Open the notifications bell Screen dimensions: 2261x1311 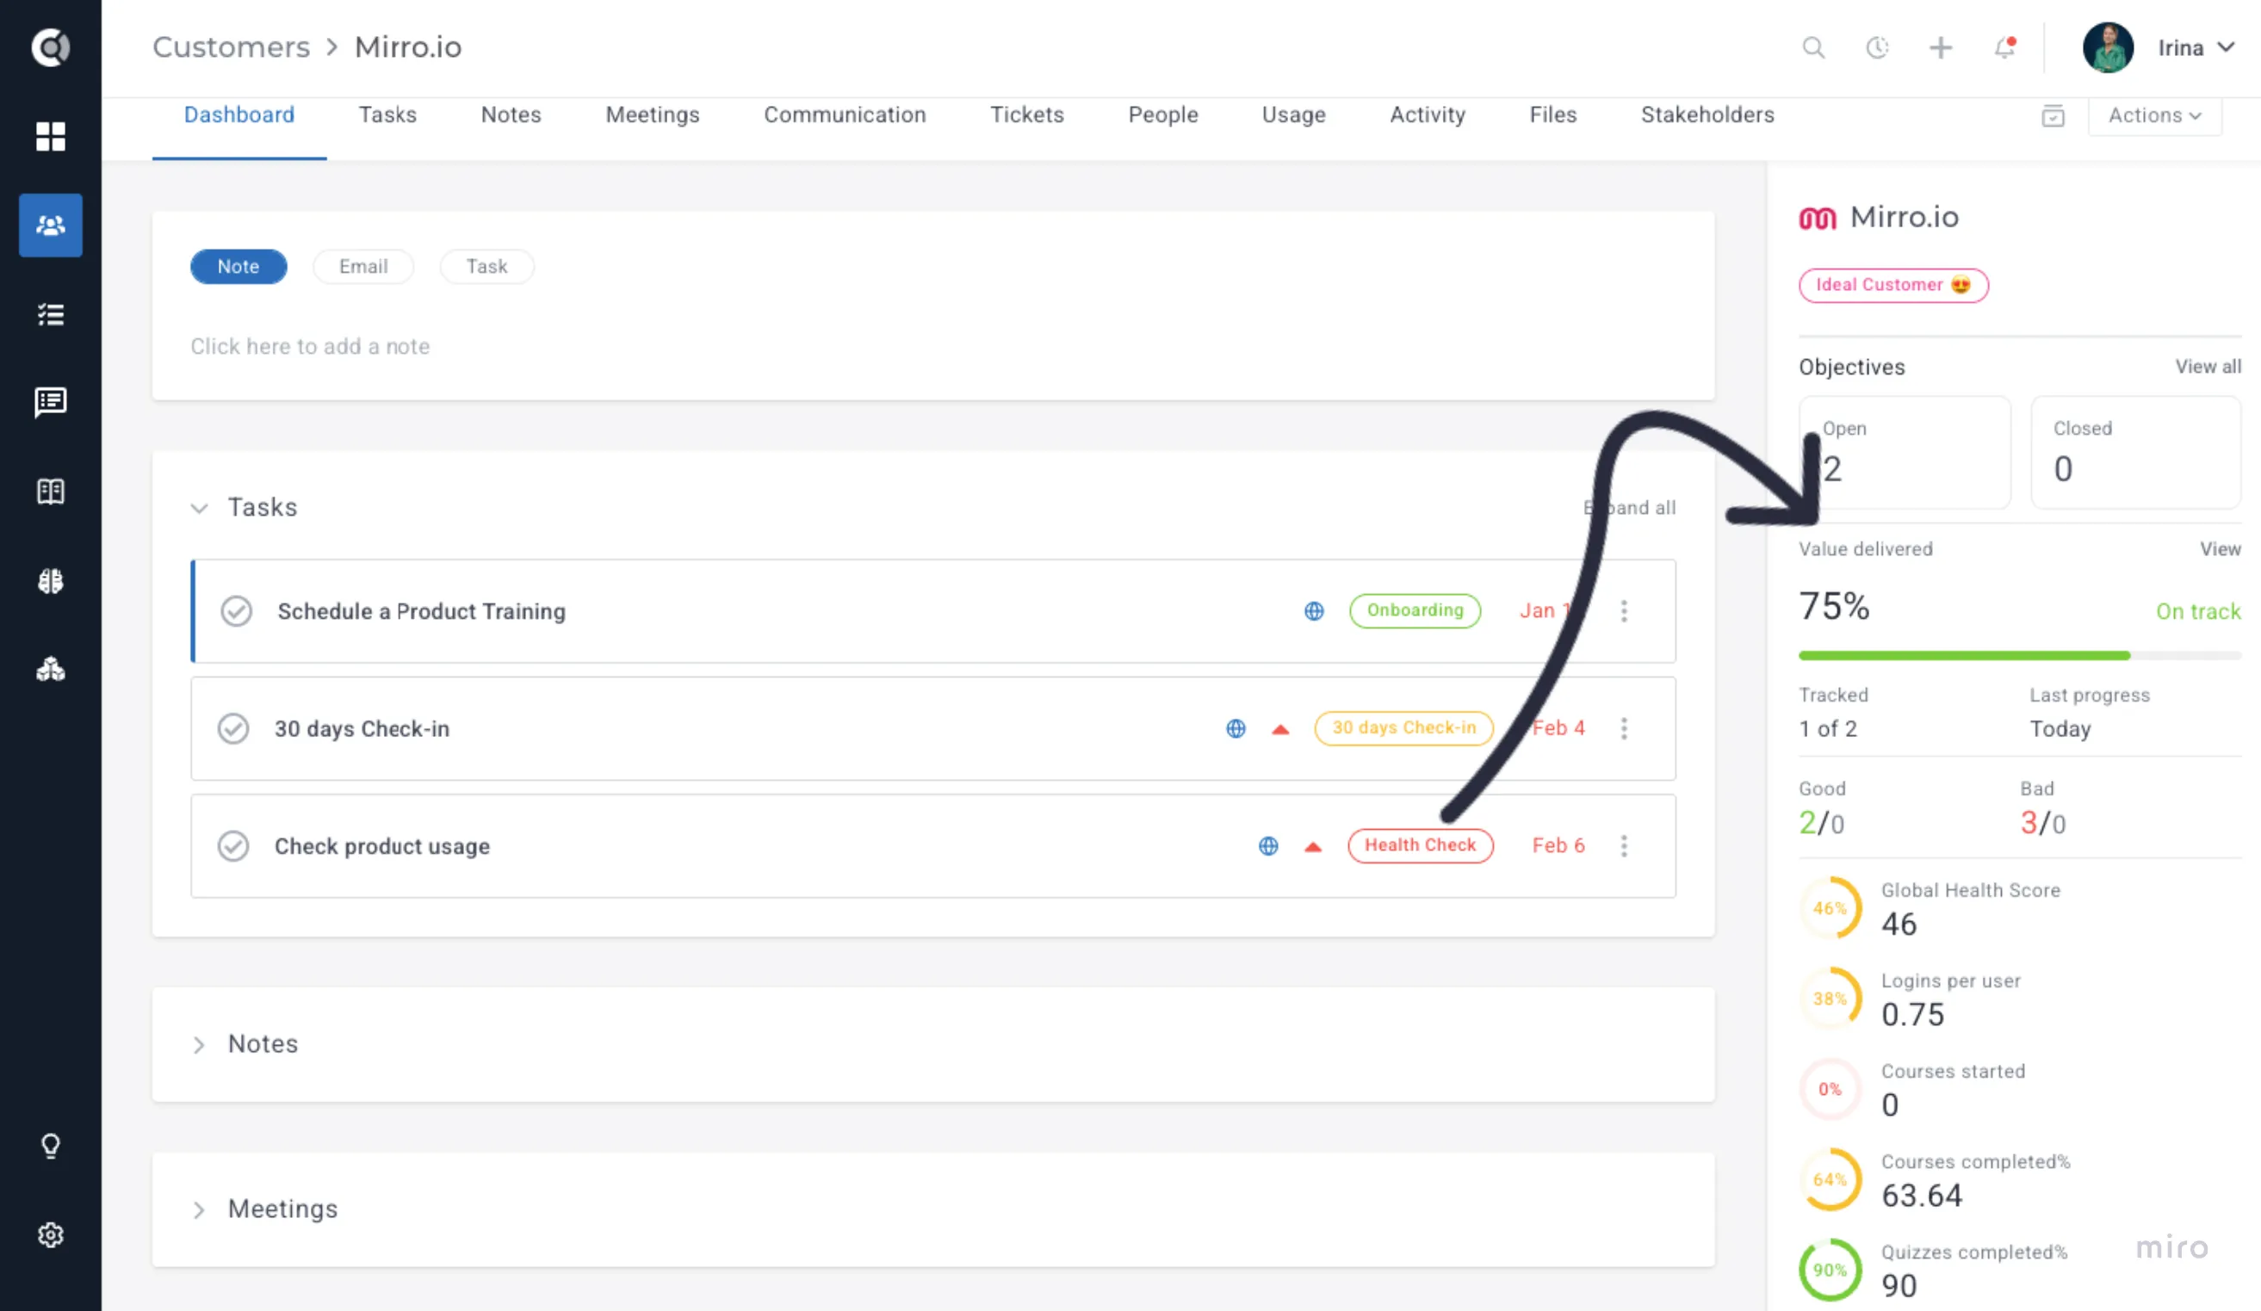point(2004,47)
